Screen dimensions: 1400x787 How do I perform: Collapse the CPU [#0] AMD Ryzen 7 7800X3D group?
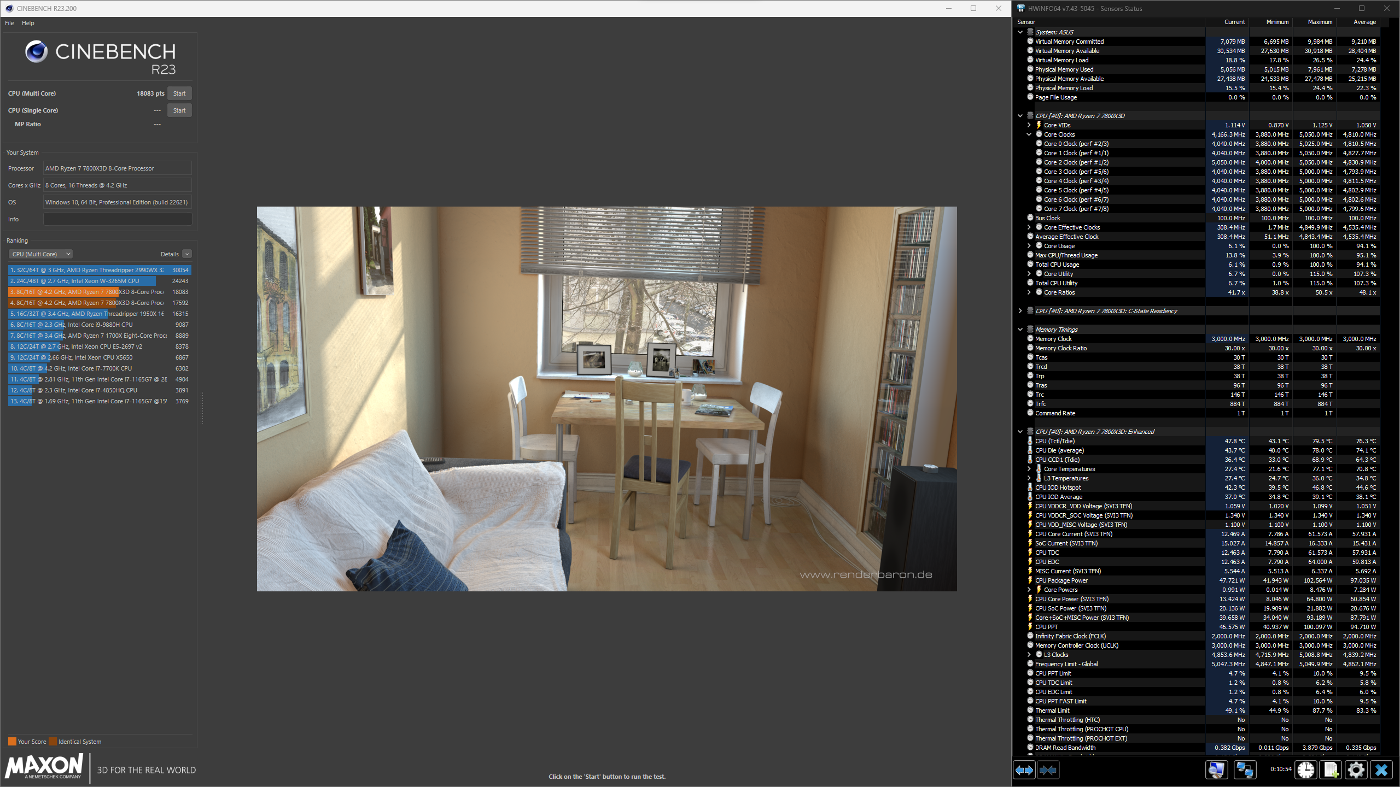1020,116
